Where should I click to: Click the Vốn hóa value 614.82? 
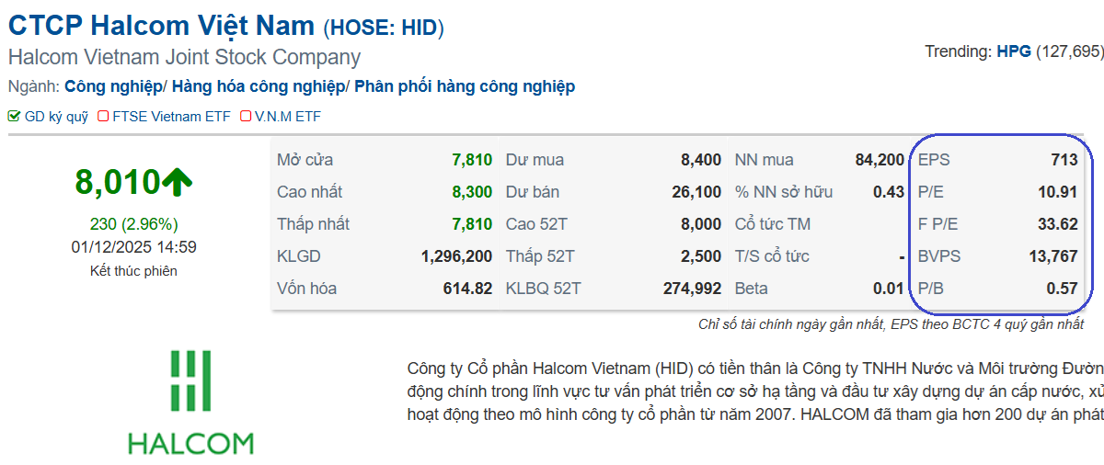[x=467, y=289]
